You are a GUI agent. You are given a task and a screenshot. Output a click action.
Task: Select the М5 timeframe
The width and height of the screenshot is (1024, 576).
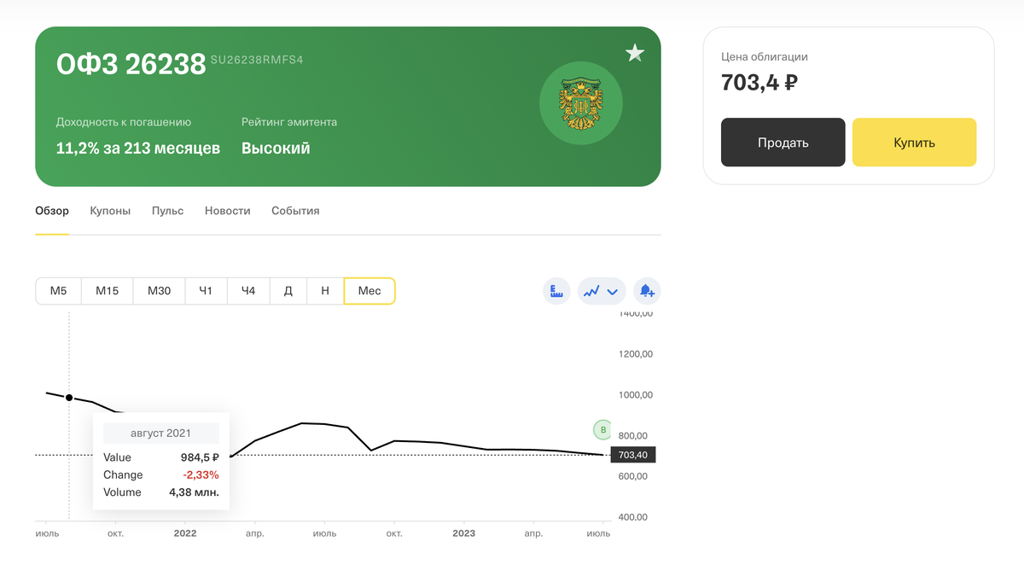click(x=57, y=291)
